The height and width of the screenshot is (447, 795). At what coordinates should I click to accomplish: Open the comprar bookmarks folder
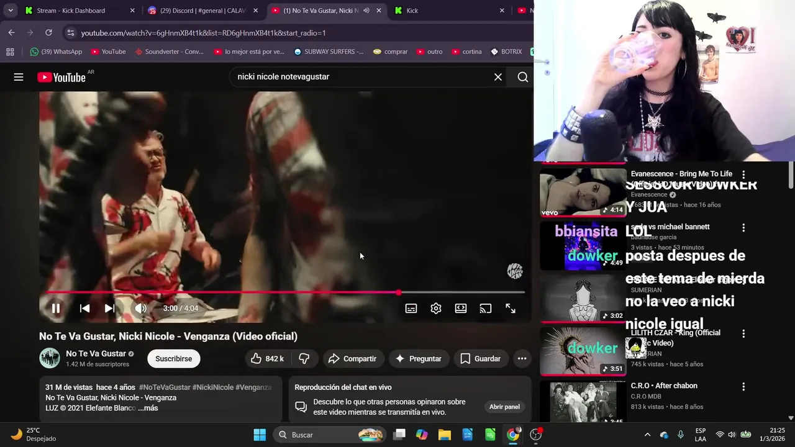[390, 52]
